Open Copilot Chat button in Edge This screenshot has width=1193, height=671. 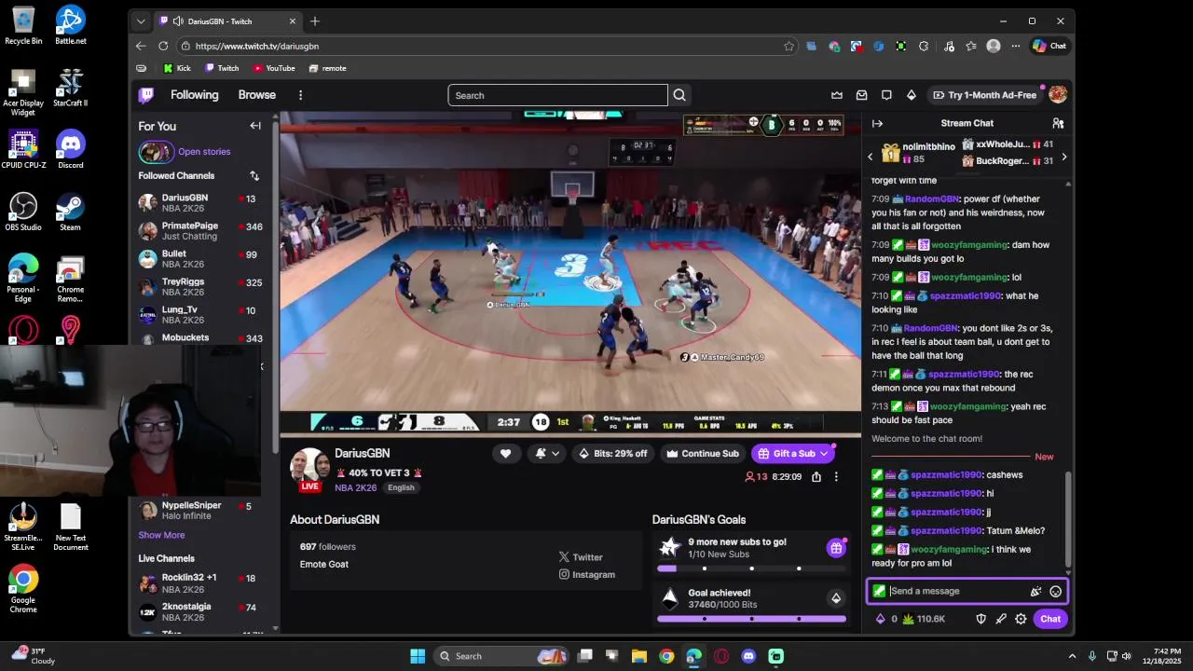tap(1049, 46)
